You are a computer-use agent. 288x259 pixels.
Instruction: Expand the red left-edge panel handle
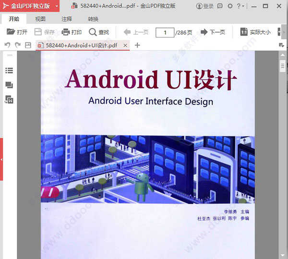tap(1, 160)
